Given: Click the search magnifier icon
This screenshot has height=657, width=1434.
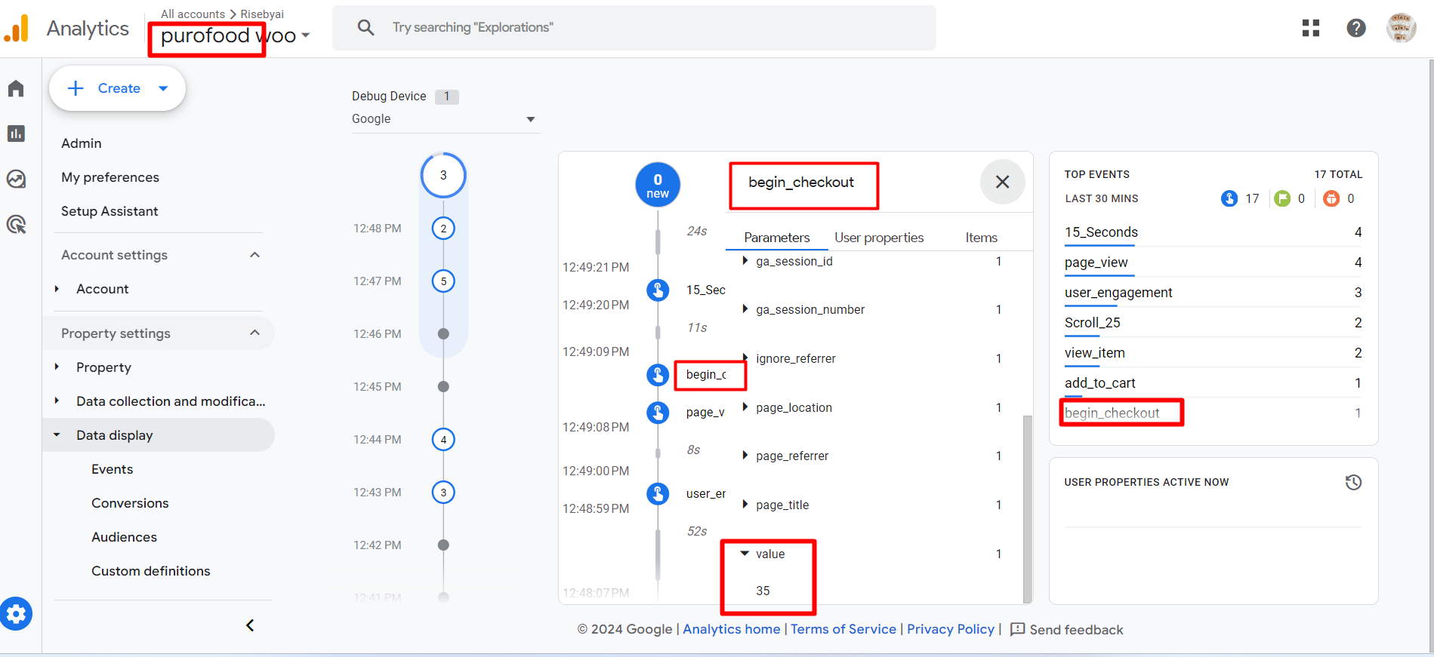Looking at the screenshot, I should 366,28.
